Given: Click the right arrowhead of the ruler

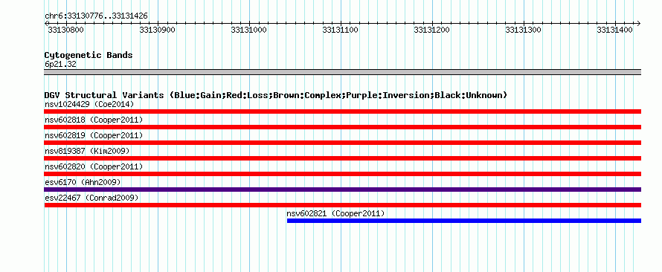Looking at the screenshot, I should click(x=639, y=23).
